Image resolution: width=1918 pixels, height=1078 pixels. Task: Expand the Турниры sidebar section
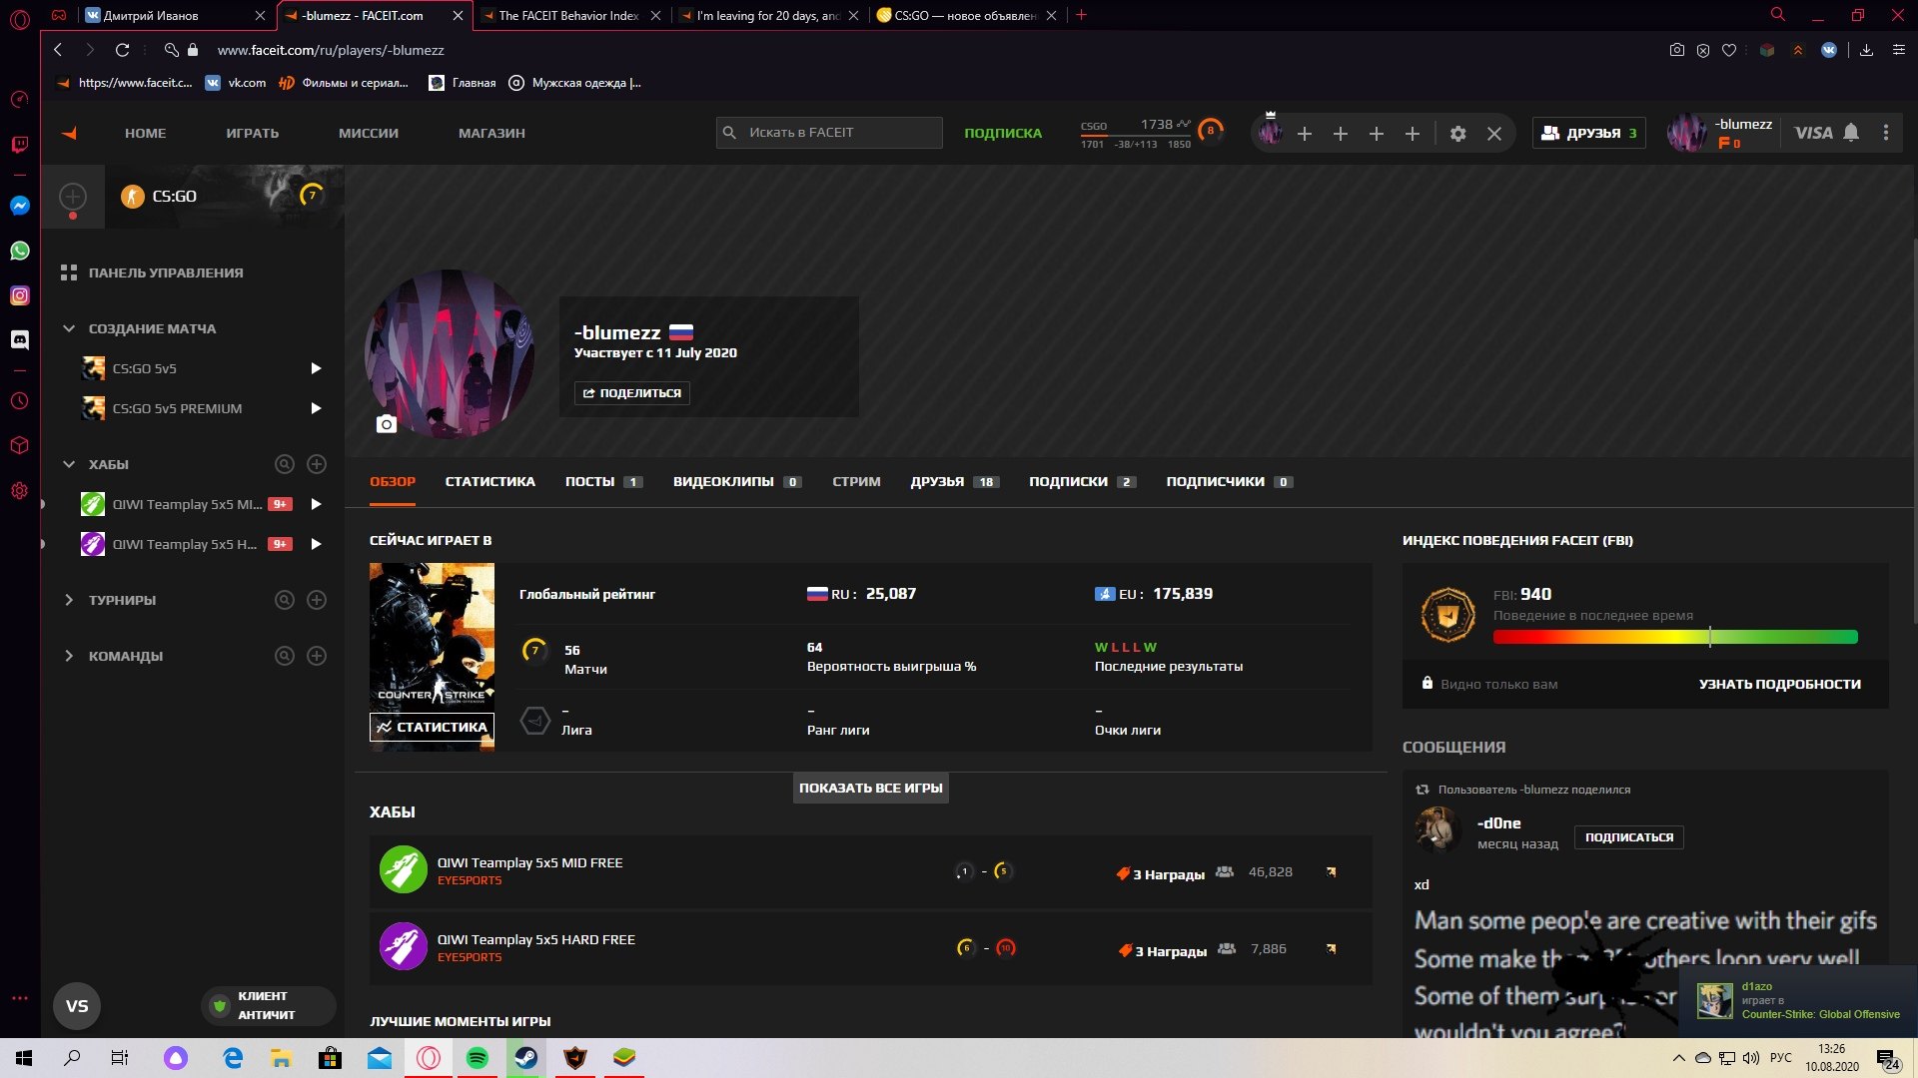pos(69,600)
